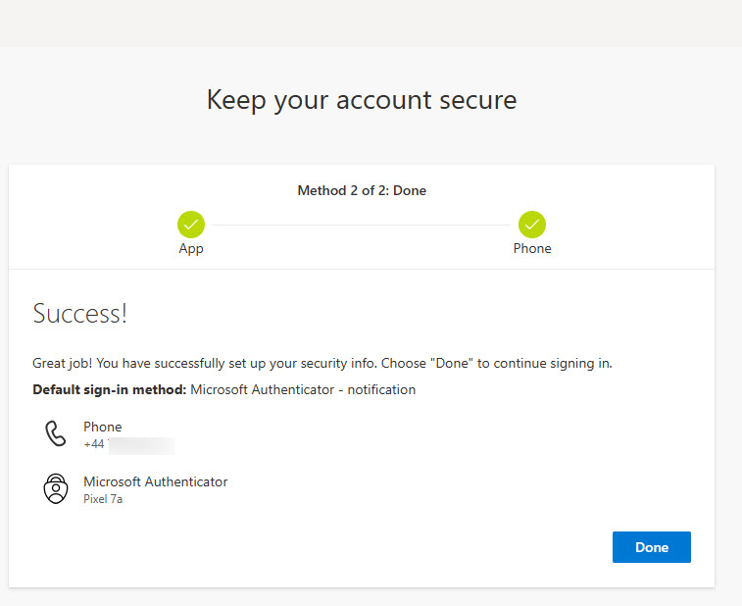Select the App step label
This screenshot has width=742, height=606.
coord(191,249)
